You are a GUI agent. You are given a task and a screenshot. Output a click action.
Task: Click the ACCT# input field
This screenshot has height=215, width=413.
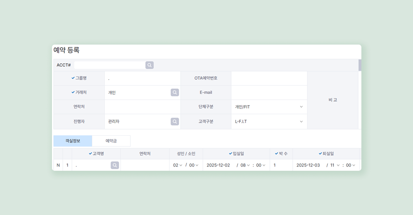tap(109, 65)
